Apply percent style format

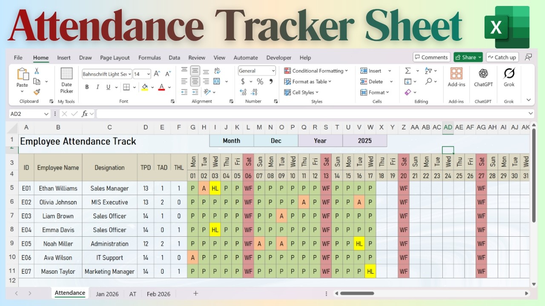[x=260, y=82]
